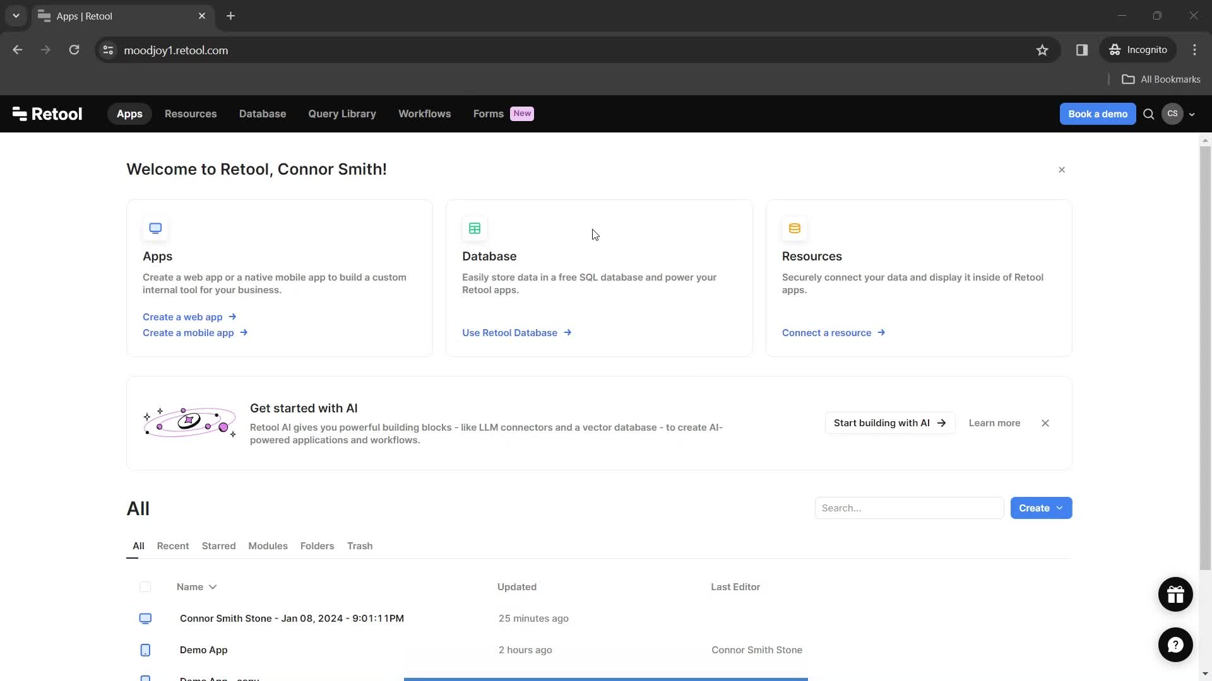
Task: Click the Search apps input field
Action: [908, 508]
